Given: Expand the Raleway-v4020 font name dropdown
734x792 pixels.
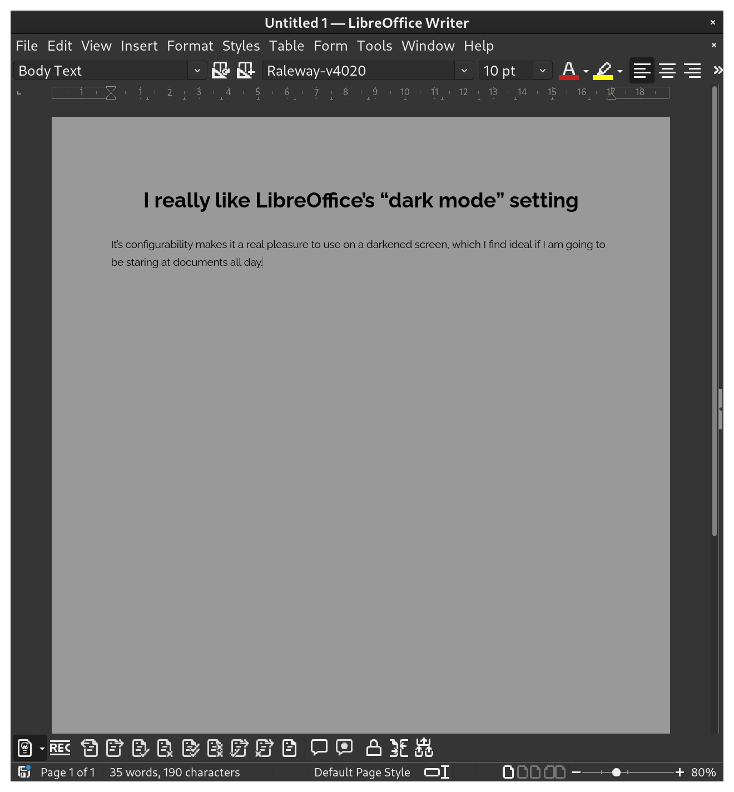Looking at the screenshot, I should (x=464, y=71).
